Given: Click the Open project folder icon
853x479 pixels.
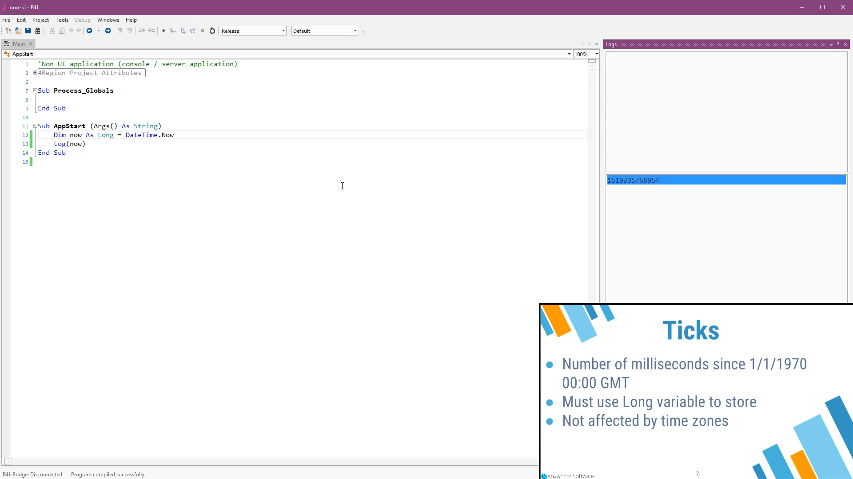Looking at the screenshot, I should [18, 31].
